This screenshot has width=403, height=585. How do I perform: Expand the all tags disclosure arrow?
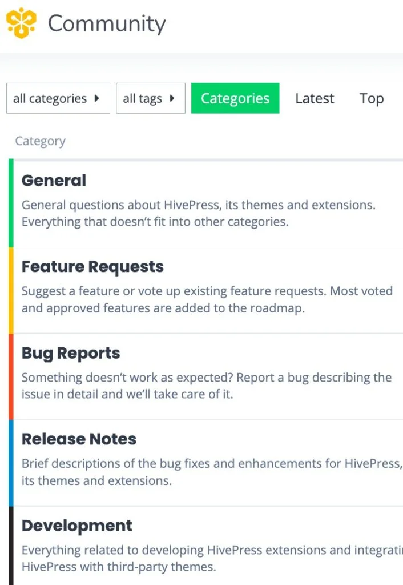click(173, 98)
